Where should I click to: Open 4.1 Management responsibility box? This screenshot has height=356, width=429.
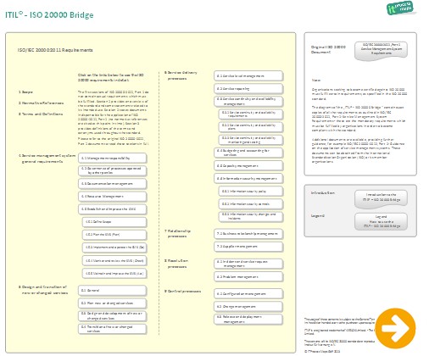pos(113,159)
